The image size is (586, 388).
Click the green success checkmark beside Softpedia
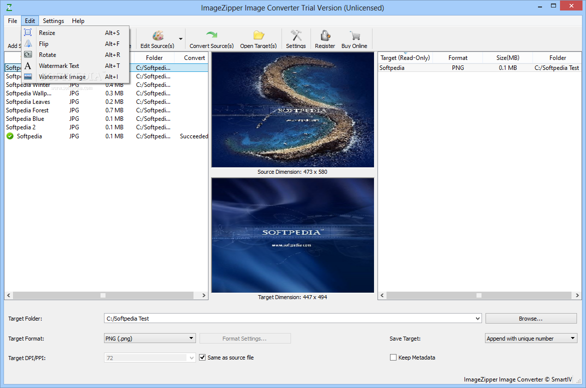point(10,136)
